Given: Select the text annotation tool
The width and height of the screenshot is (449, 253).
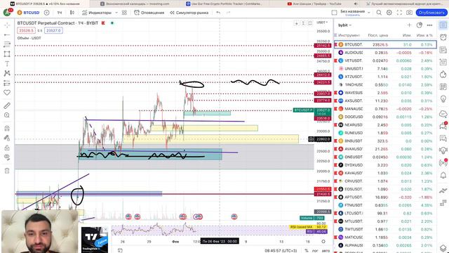Looking at the screenshot, I should coord(7,64).
